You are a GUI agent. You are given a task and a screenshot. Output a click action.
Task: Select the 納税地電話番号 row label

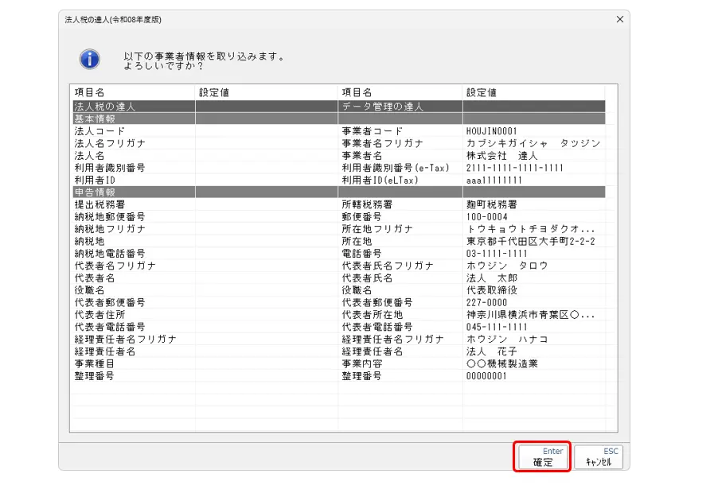coord(110,254)
